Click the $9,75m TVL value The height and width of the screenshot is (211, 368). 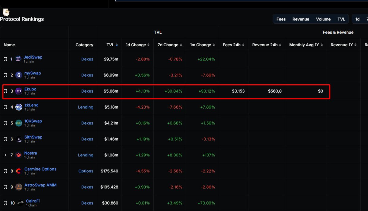point(111,59)
